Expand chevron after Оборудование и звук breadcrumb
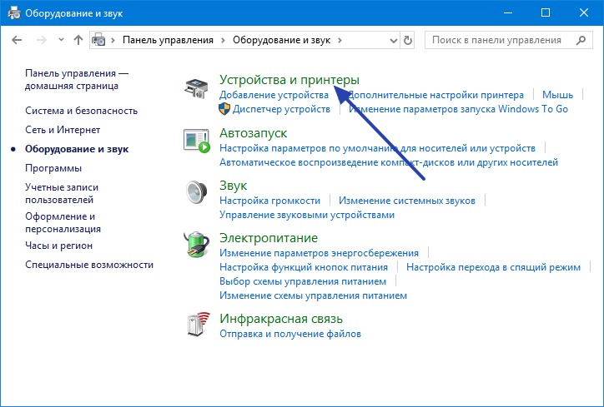604x407 pixels. [340, 40]
